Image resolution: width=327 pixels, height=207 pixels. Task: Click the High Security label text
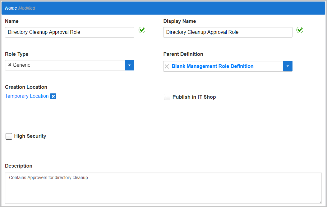30,136
